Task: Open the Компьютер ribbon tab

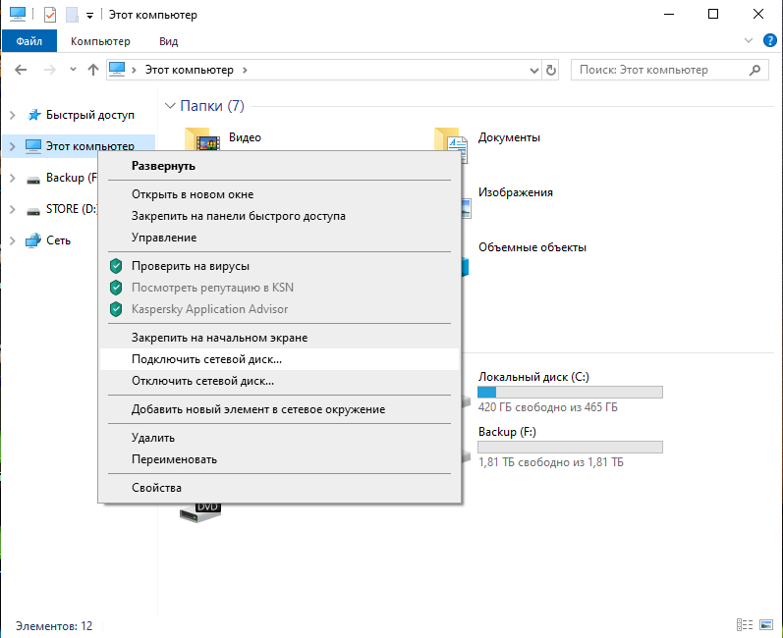Action: tap(100, 41)
